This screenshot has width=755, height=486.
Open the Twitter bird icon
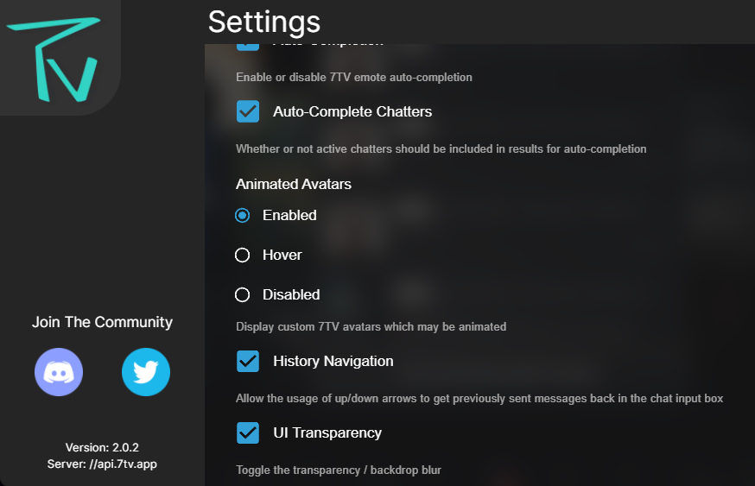(146, 372)
